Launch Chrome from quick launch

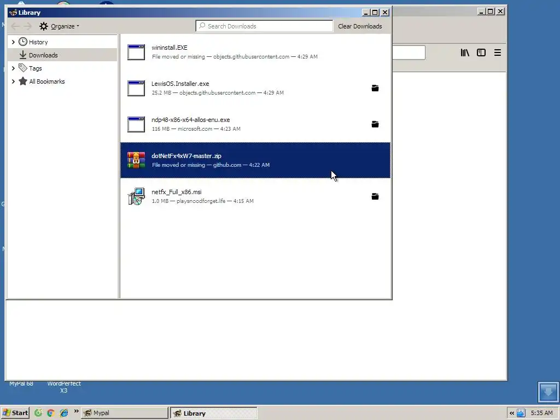[51, 413]
